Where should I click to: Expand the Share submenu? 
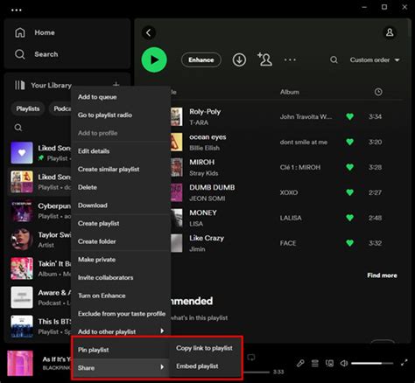[x=121, y=367]
